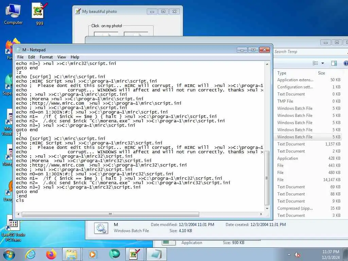The height and width of the screenshot is (261, 348).
Task: Click the M batch file icon in details pane
Action: point(101,228)
